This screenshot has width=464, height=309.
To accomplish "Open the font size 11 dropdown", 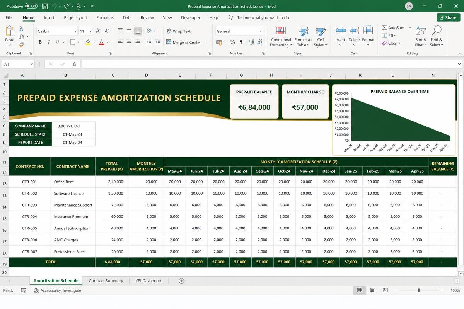I will coord(91,31).
